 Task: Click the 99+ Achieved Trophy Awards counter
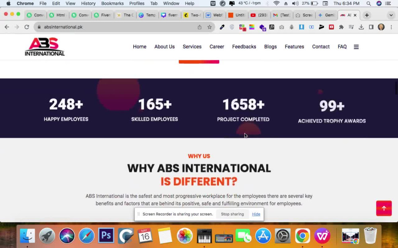click(x=332, y=112)
